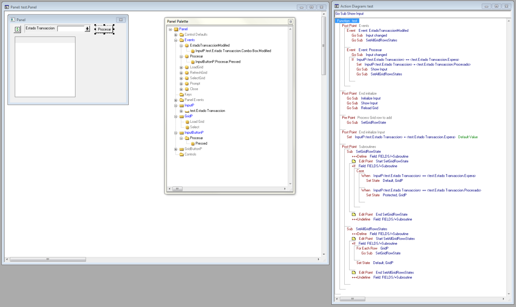
Task: Click the Panel Palette horizontal scrollbar thumb
Action: coord(177,189)
